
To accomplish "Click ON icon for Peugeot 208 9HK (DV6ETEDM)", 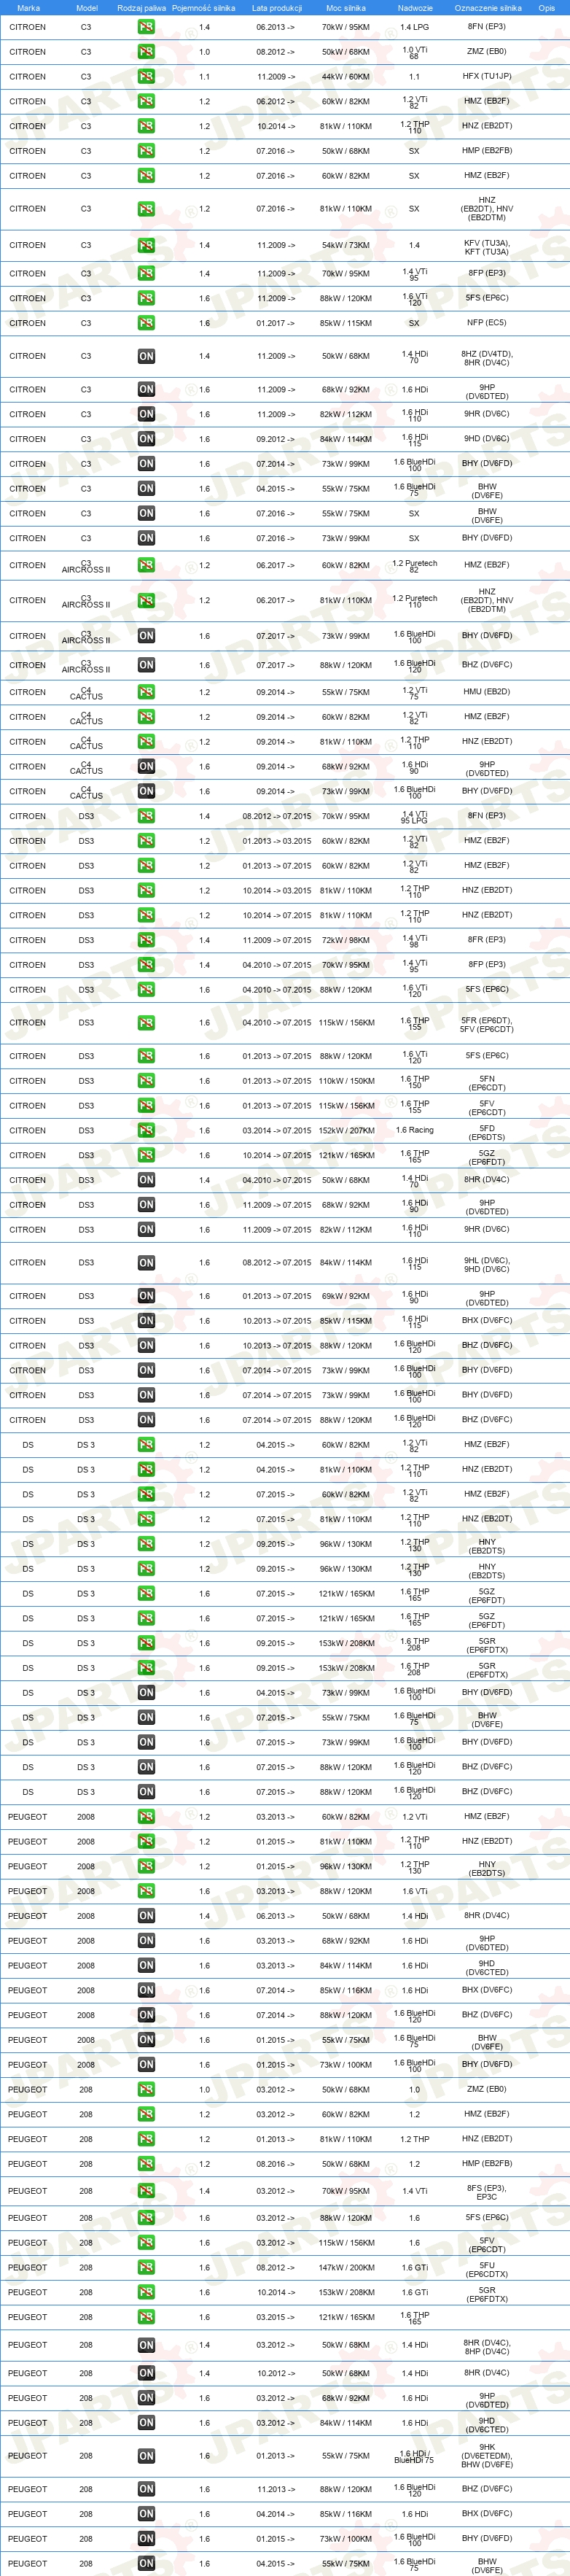I will (146, 2456).
